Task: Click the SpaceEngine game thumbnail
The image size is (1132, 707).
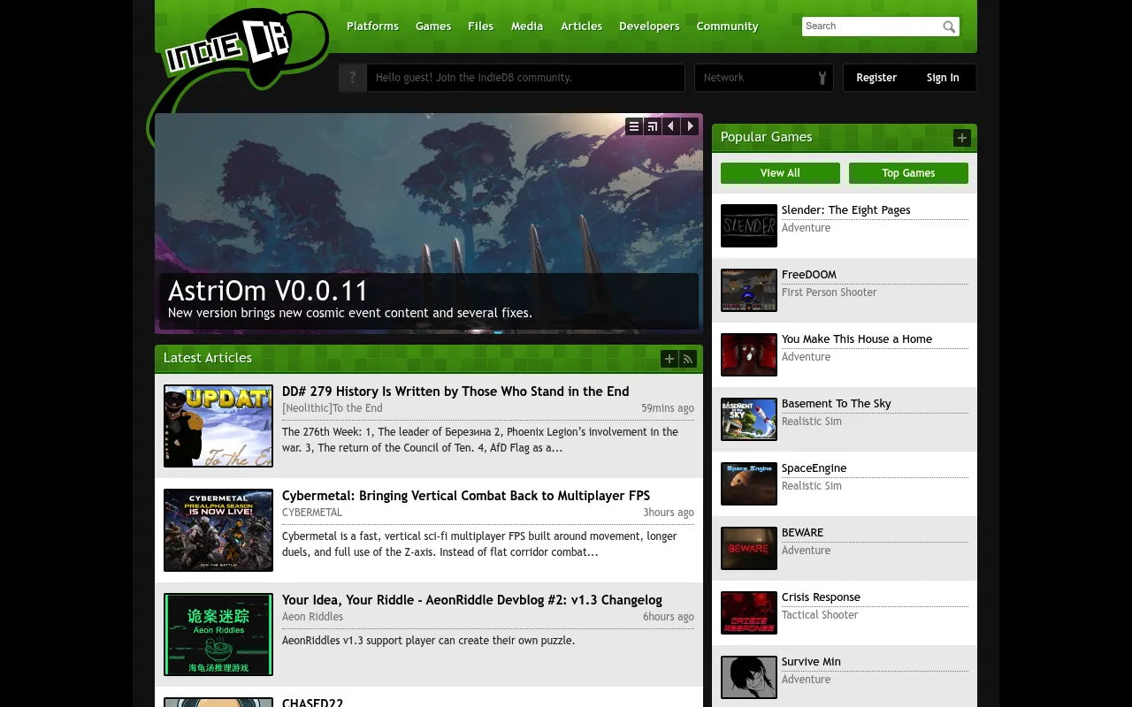Action: tap(749, 484)
